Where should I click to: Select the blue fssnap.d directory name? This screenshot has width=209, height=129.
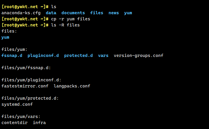click(x=12, y=55)
